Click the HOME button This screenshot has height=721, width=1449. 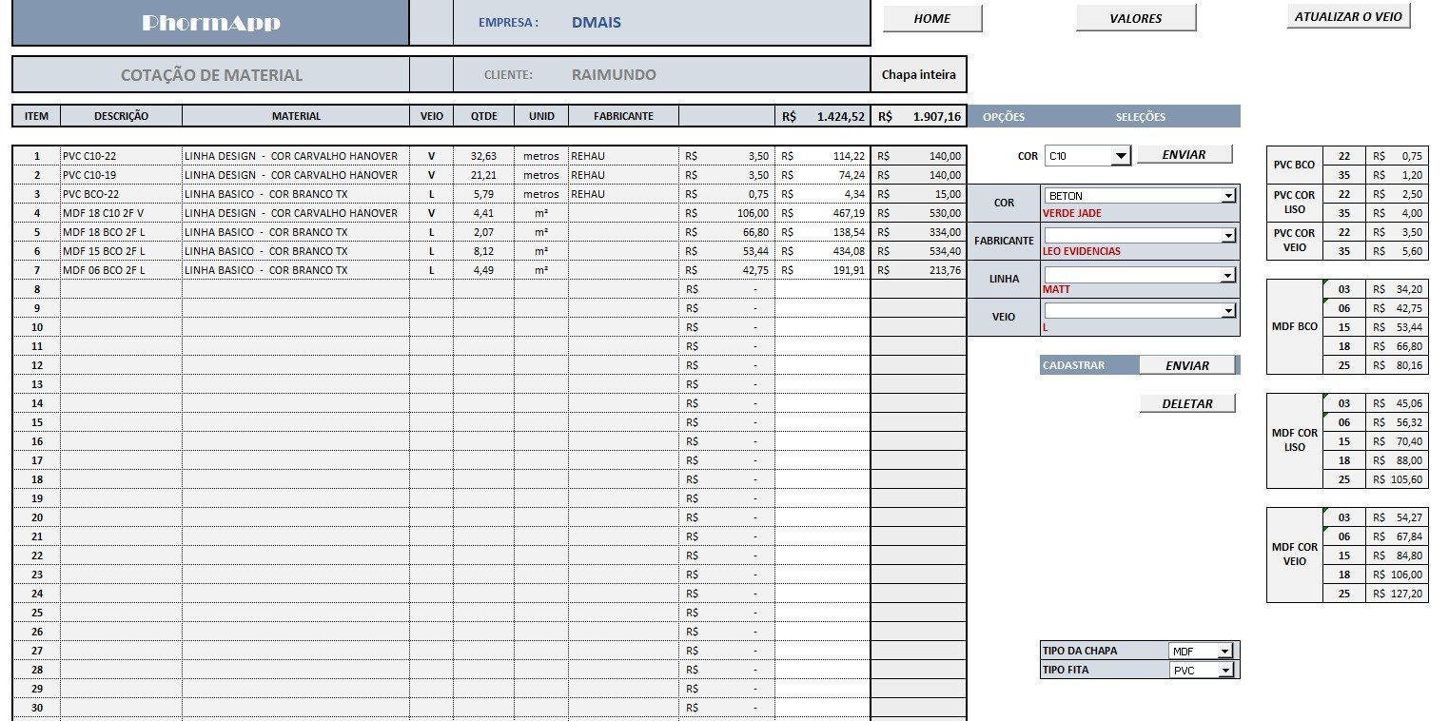coord(931,19)
